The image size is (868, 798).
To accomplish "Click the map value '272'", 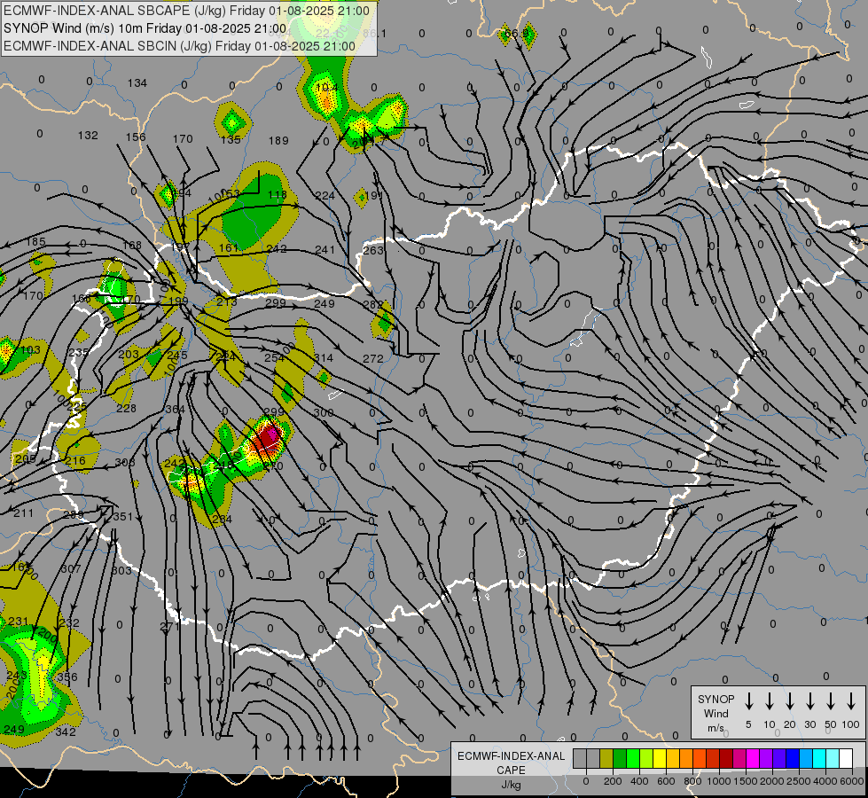I will tap(373, 359).
